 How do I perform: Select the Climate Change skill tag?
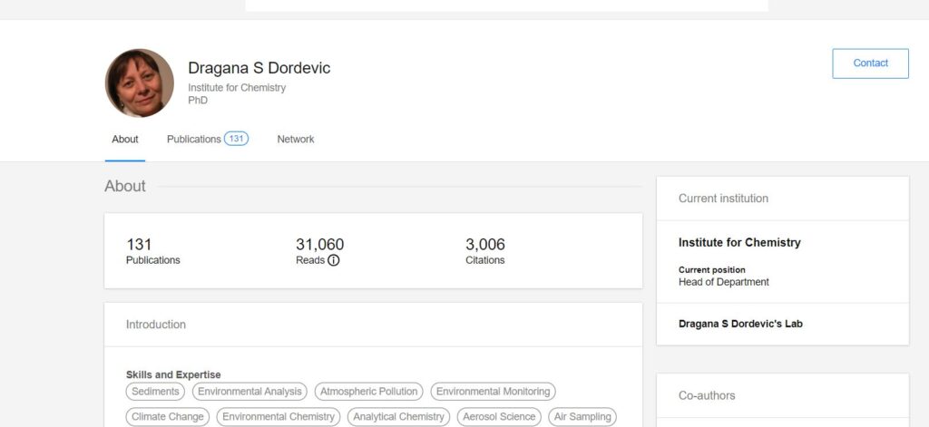(x=168, y=417)
